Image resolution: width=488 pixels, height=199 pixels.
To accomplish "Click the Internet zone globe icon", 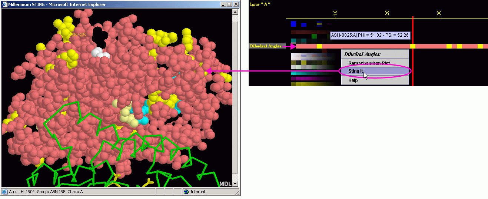I will 186,192.
